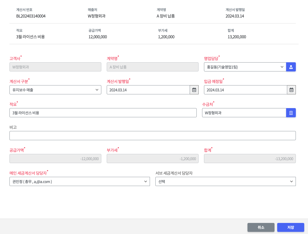Click the 취소 button
Screen dimensions: 308x234
261,227
